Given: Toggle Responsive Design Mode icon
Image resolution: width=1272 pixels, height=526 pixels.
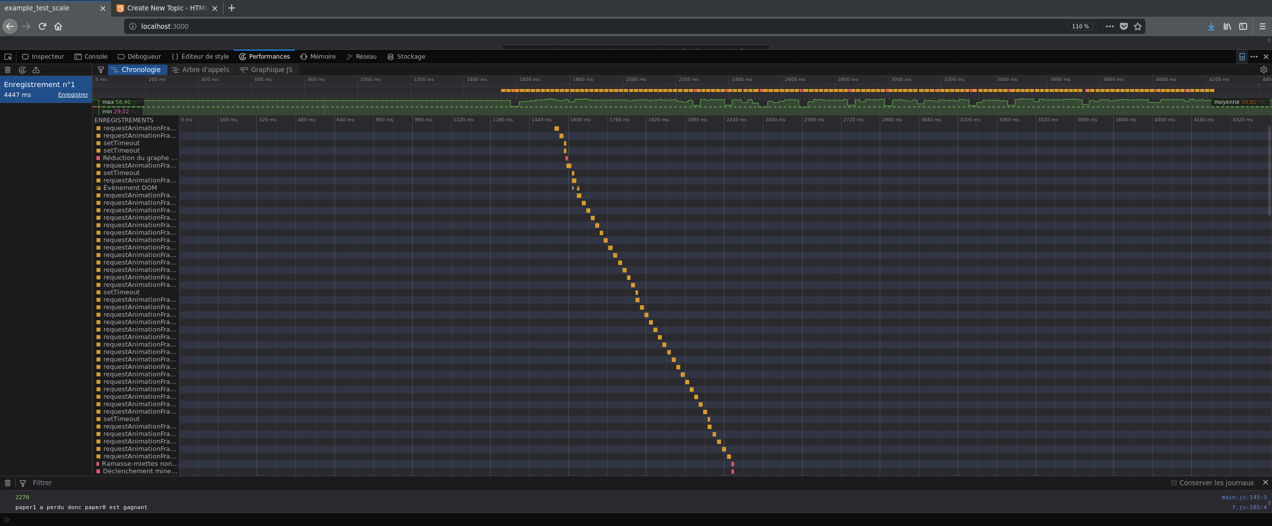Looking at the screenshot, I should coord(1242,57).
